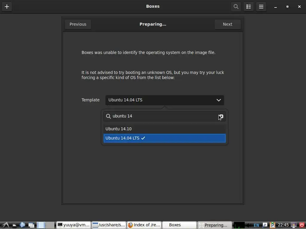Switch to yuuya@vm terminal taskbar window
The height and width of the screenshot is (229, 306).
click(x=74, y=225)
